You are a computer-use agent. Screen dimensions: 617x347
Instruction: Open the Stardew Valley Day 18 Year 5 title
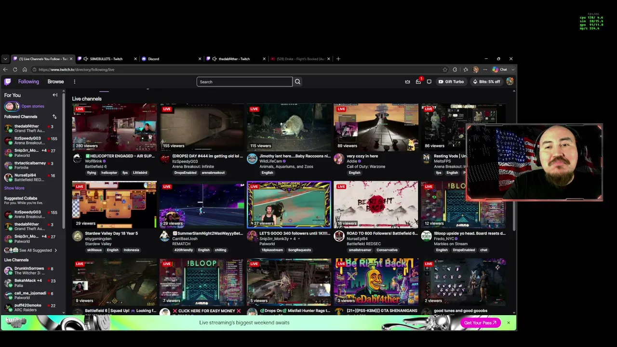[111, 233]
